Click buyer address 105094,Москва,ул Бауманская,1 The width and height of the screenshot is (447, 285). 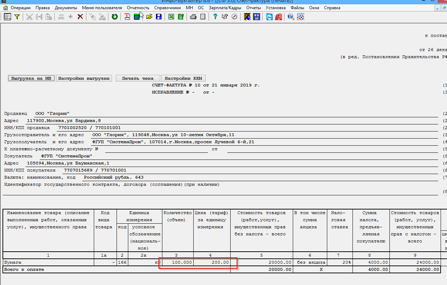coord(68,163)
